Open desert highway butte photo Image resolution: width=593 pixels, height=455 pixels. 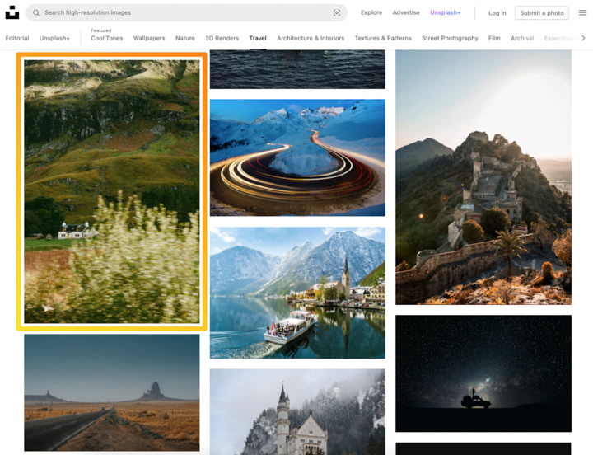pos(111,392)
